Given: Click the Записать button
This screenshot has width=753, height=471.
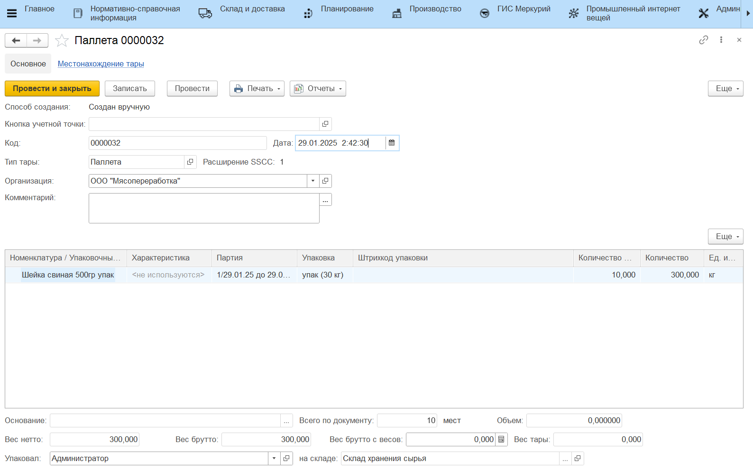Looking at the screenshot, I should (130, 89).
